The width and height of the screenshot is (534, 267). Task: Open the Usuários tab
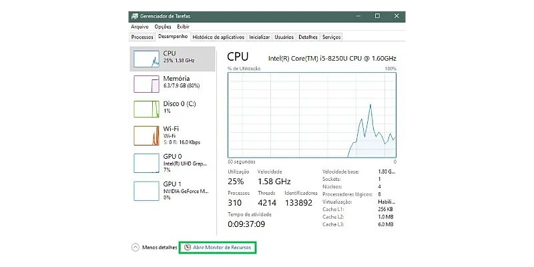pyautogui.click(x=284, y=37)
